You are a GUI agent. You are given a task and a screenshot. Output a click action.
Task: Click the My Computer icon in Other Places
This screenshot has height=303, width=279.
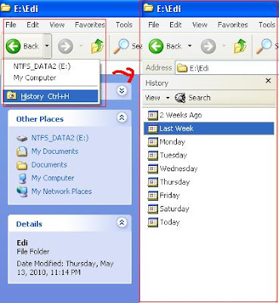pyautogui.click(x=22, y=178)
